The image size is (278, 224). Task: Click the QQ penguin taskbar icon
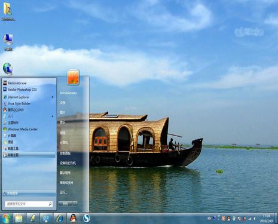[x=73, y=219]
